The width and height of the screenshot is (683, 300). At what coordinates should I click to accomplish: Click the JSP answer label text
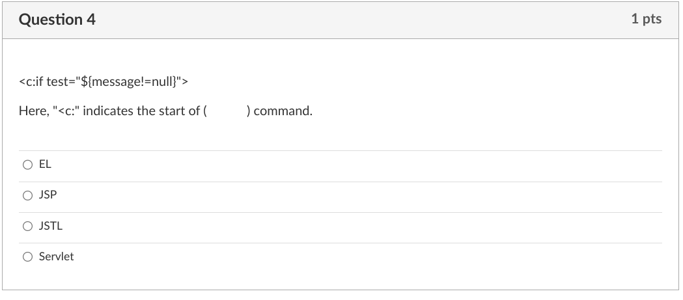(48, 195)
